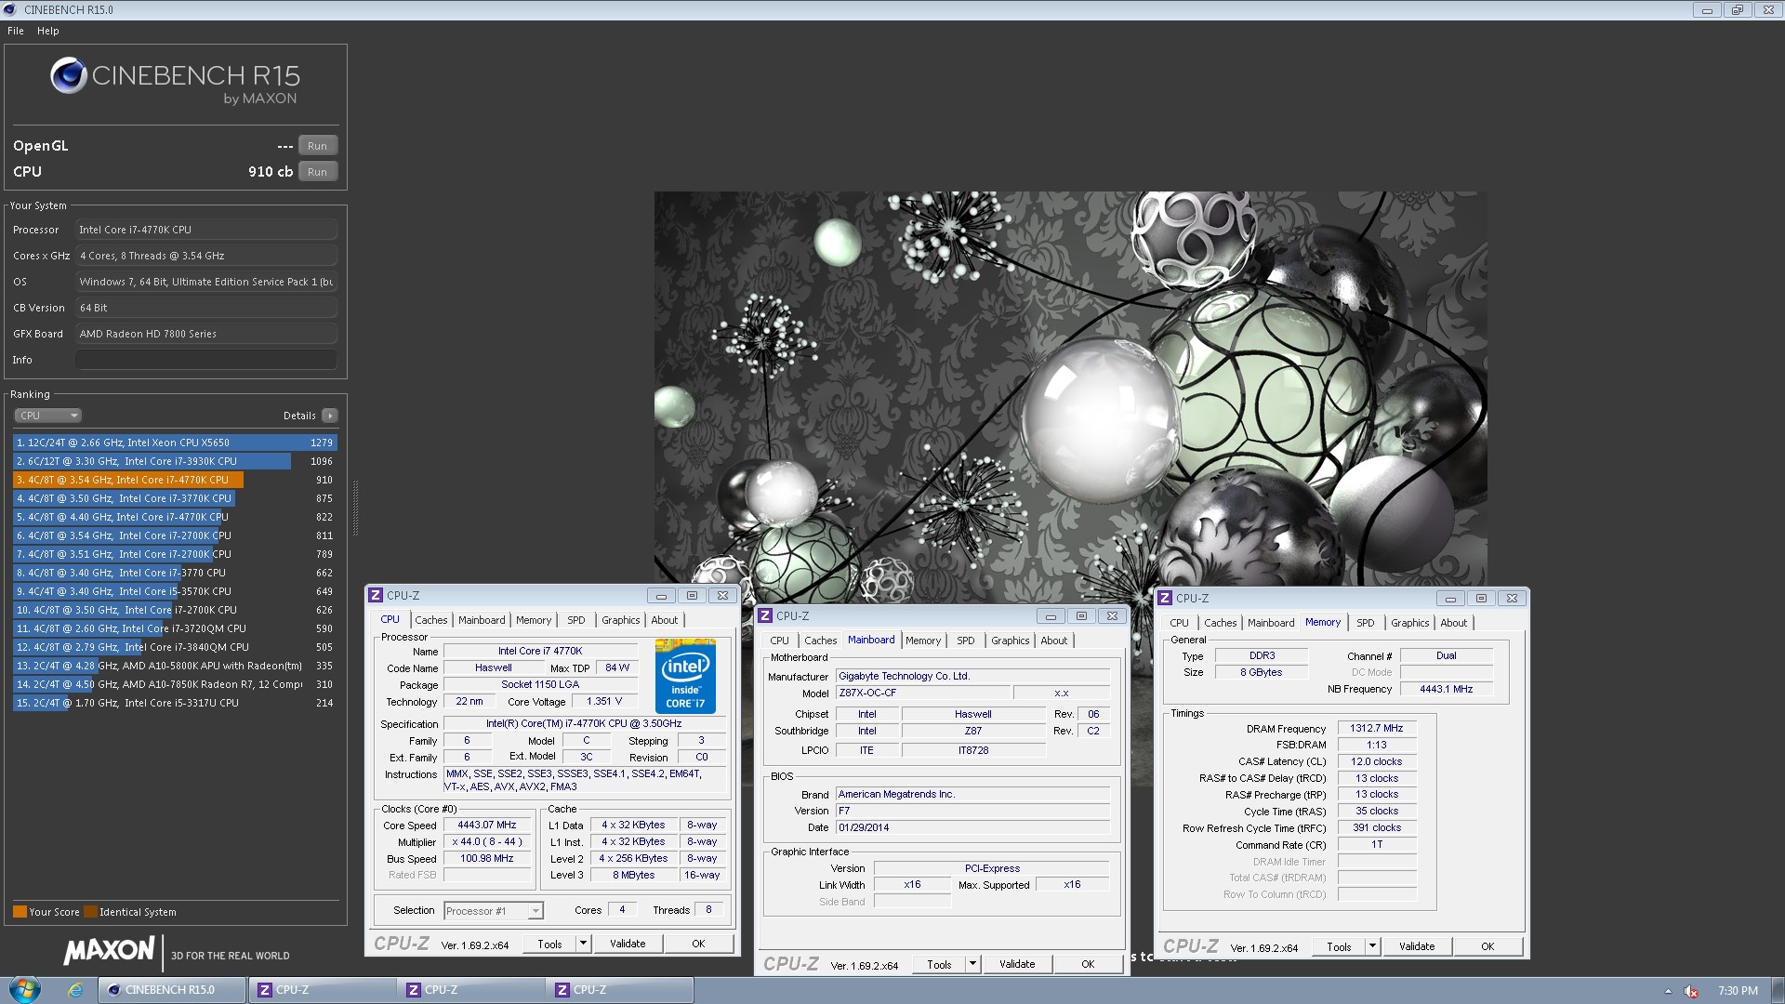The height and width of the screenshot is (1004, 1785).
Task: Click the Intel Core i7 logo badge
Action: pos(685,676)
